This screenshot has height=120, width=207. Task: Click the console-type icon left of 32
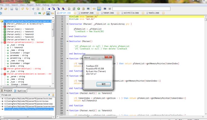[x=105, y=9]
